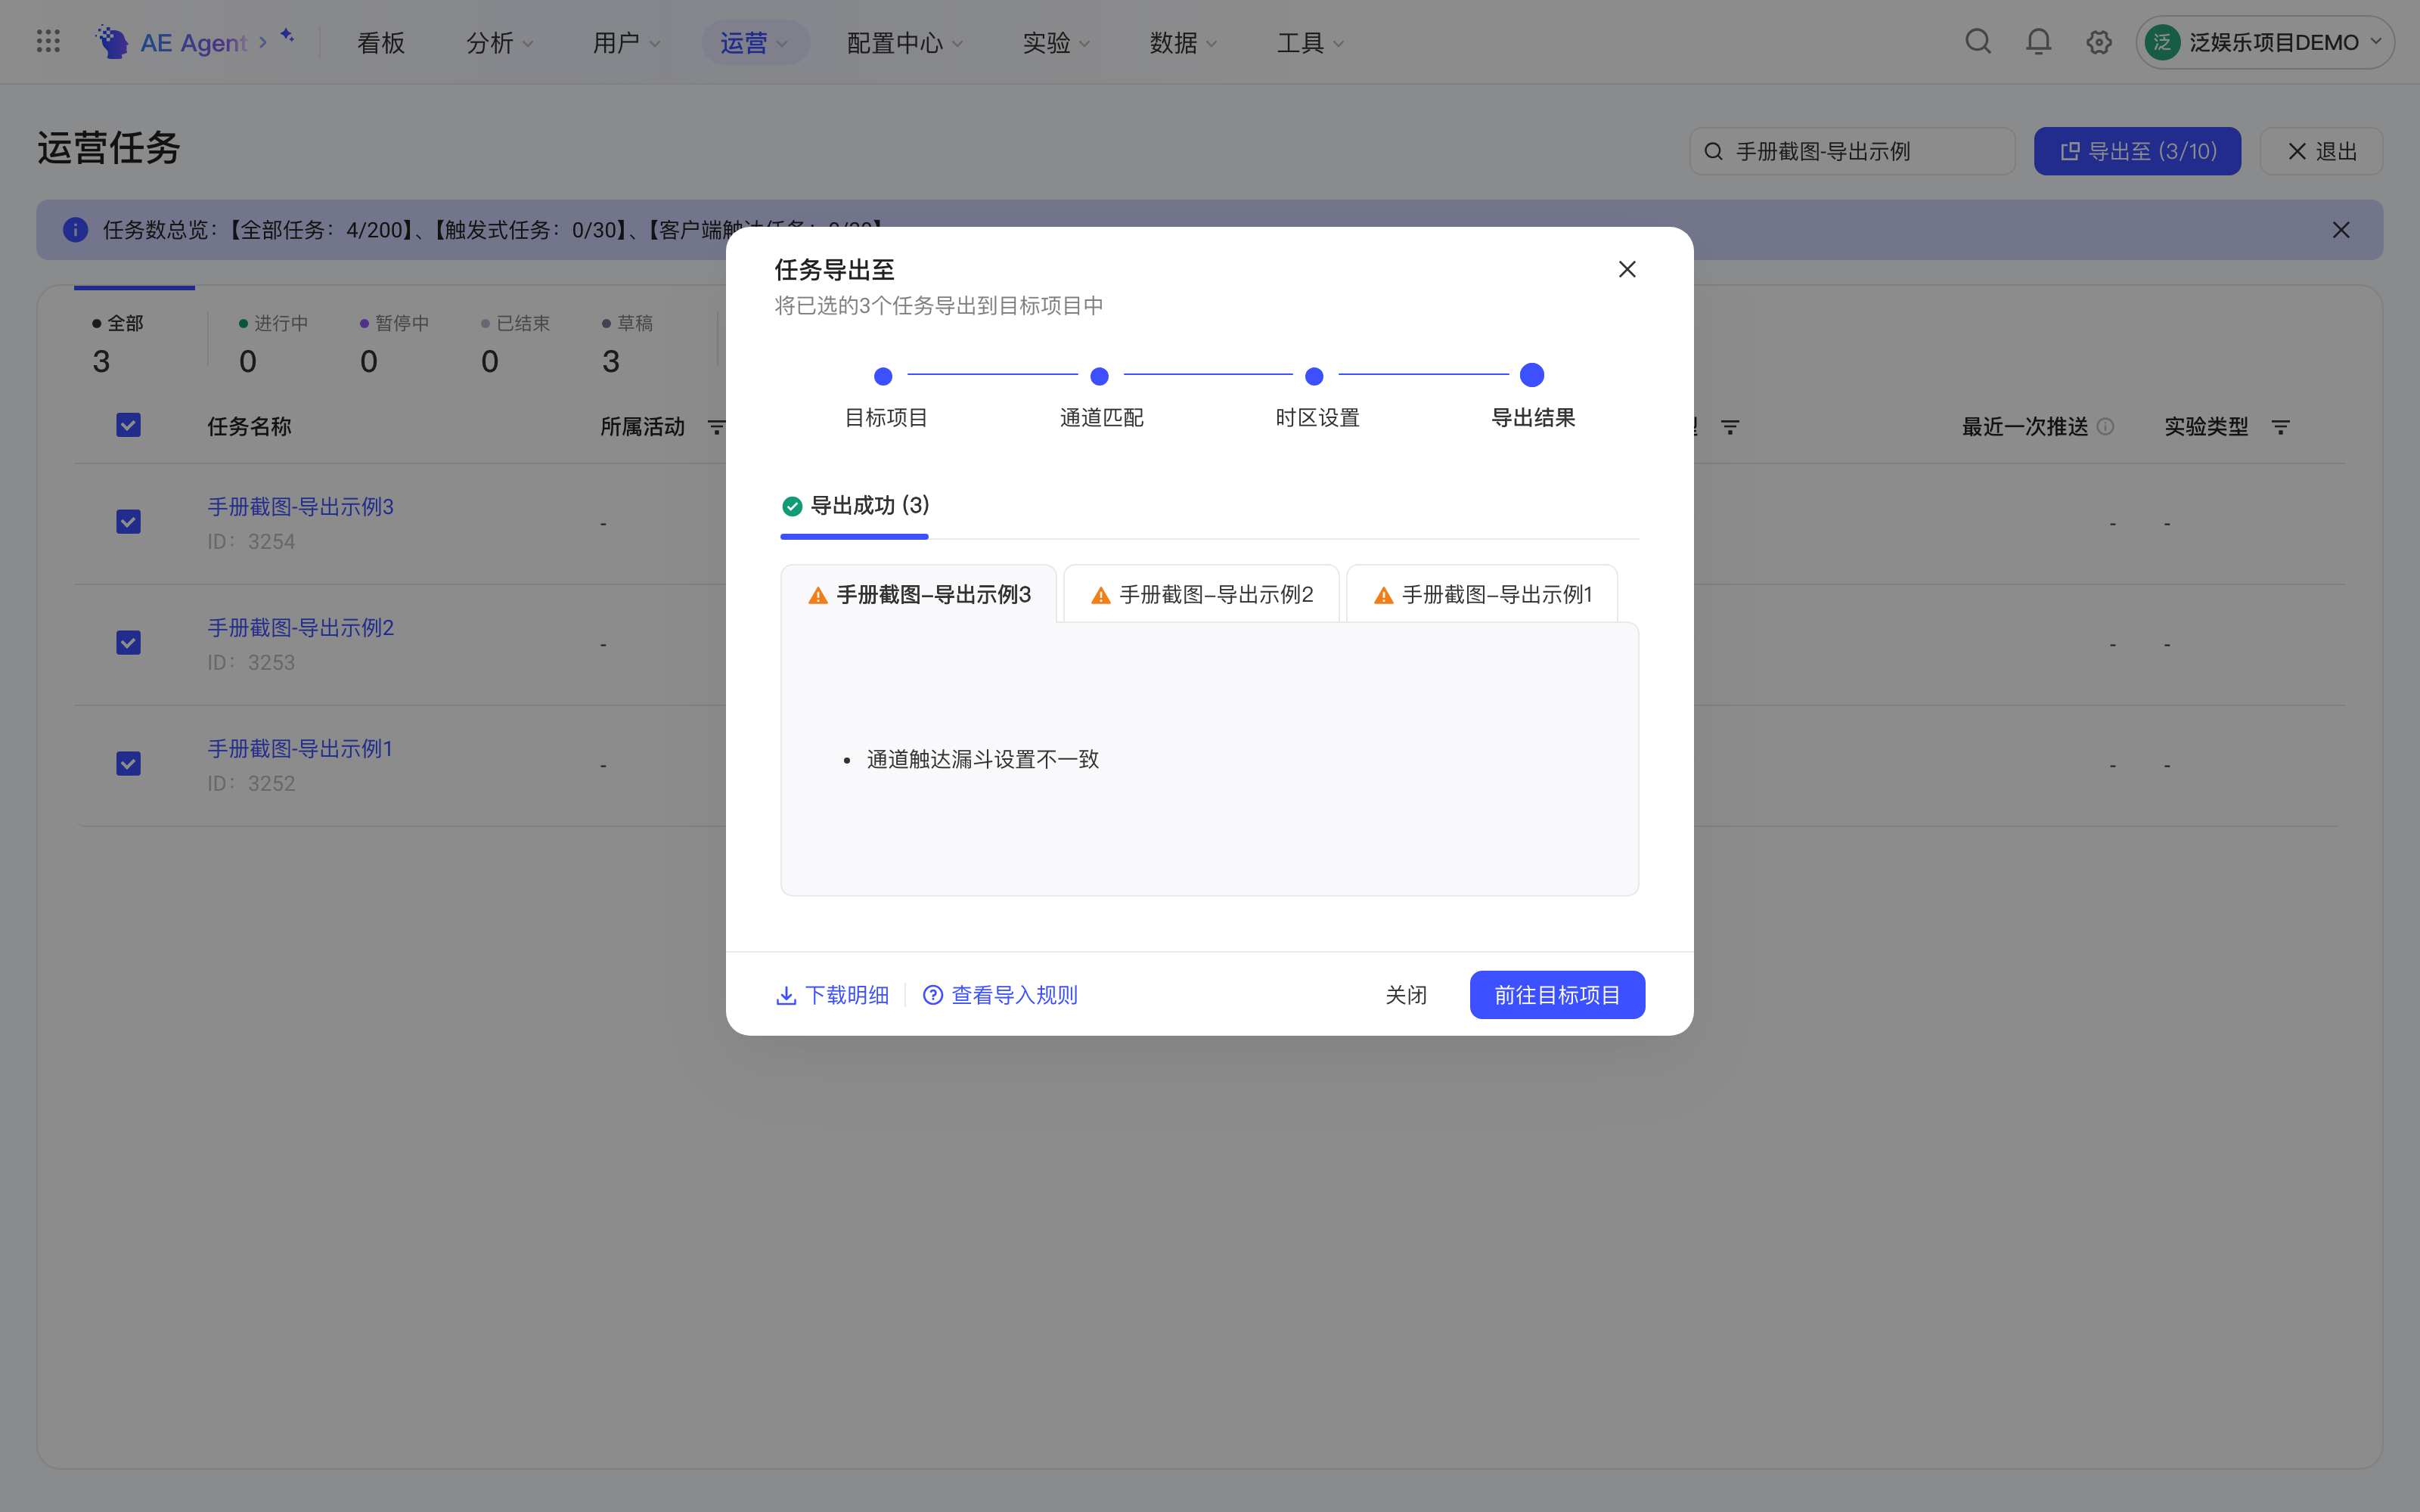
Task: Expand the 分析 menu dropdown
Action: [499, 43]
